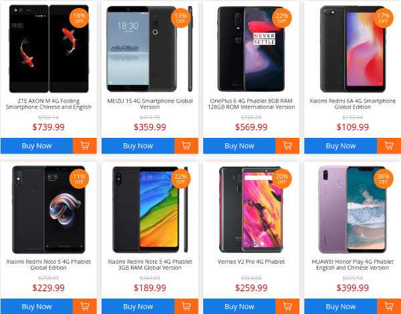Viewport: 401px width, 314px height.
Task: Buy Now the Vernee V2 Pro
Action: (x=239, y=307)
